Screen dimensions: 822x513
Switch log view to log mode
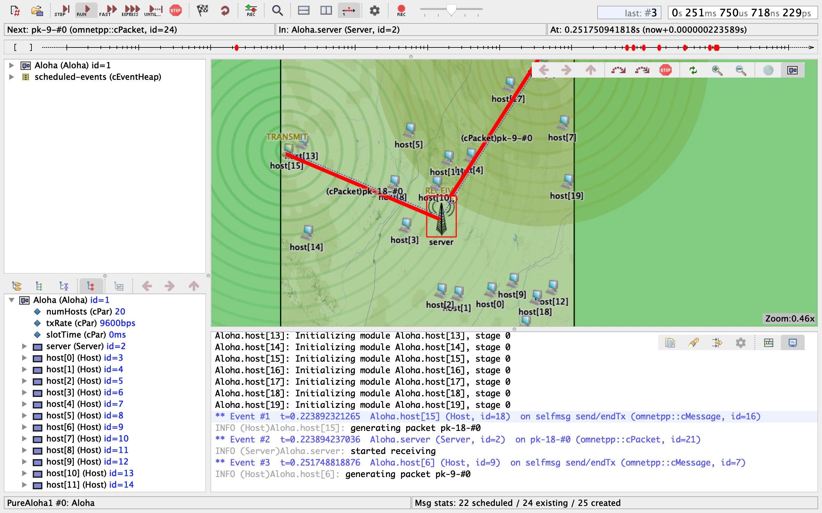(x=792, y=343)
